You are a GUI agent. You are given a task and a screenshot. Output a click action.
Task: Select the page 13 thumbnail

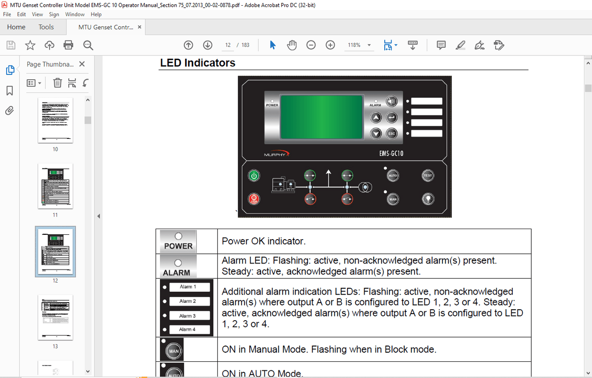pyautogui.click(x=55, y=317)
